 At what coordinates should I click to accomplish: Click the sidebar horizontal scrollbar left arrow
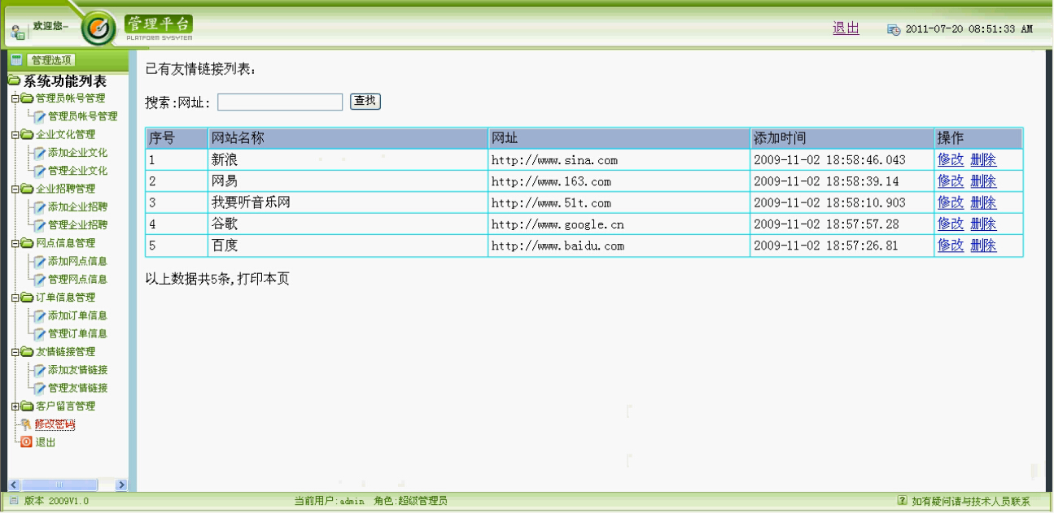point(14,485)
